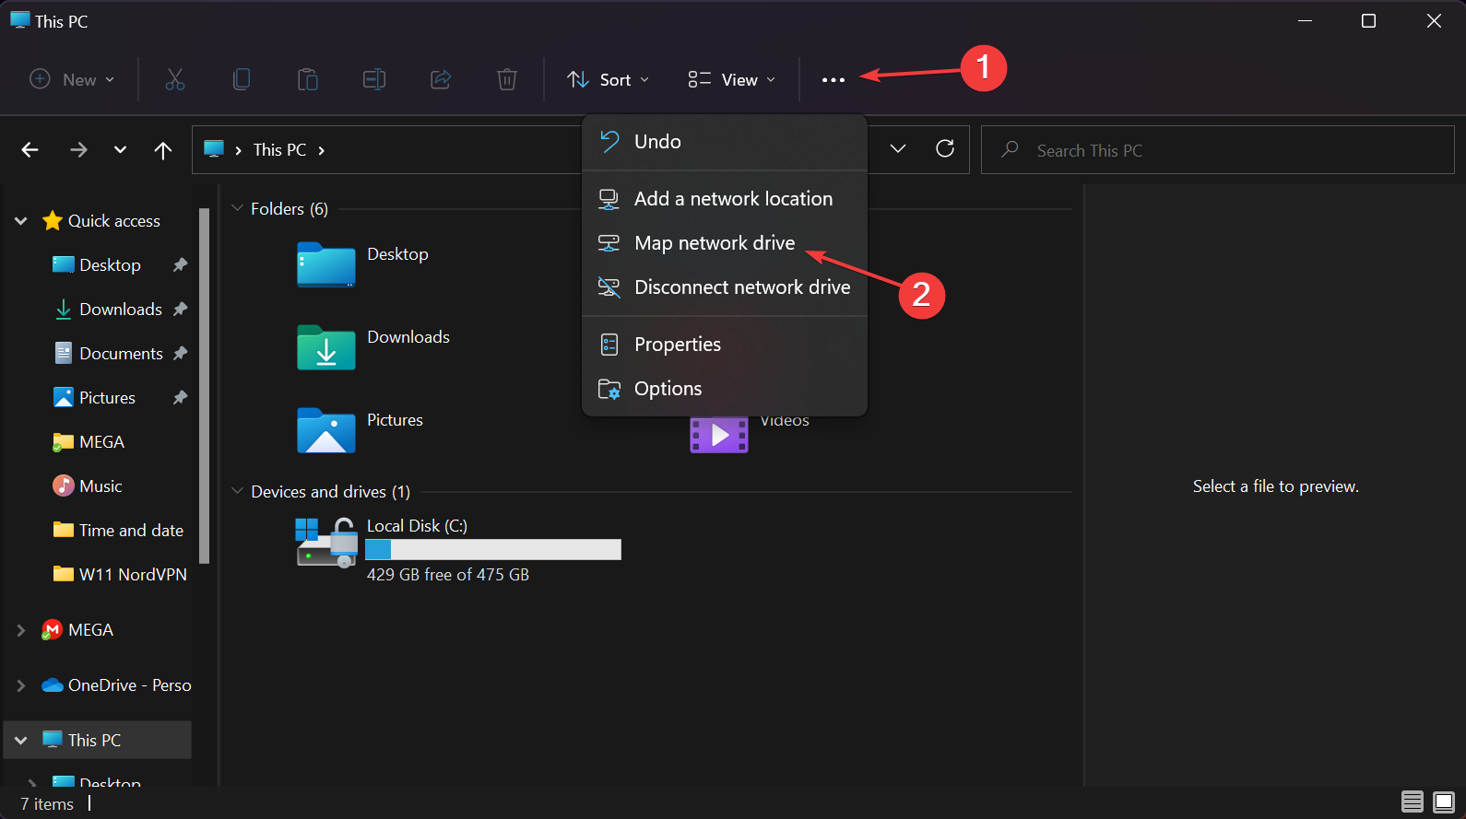This screenshot has height=819, width=1466.
Task: Click the Quick access star icon
Action: [53, 221]
